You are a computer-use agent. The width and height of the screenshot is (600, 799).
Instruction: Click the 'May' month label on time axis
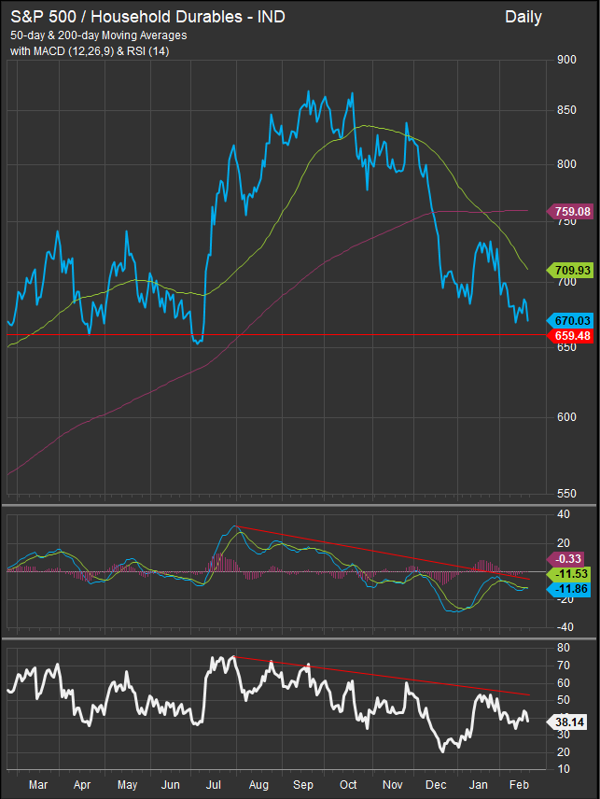point(127,785)
